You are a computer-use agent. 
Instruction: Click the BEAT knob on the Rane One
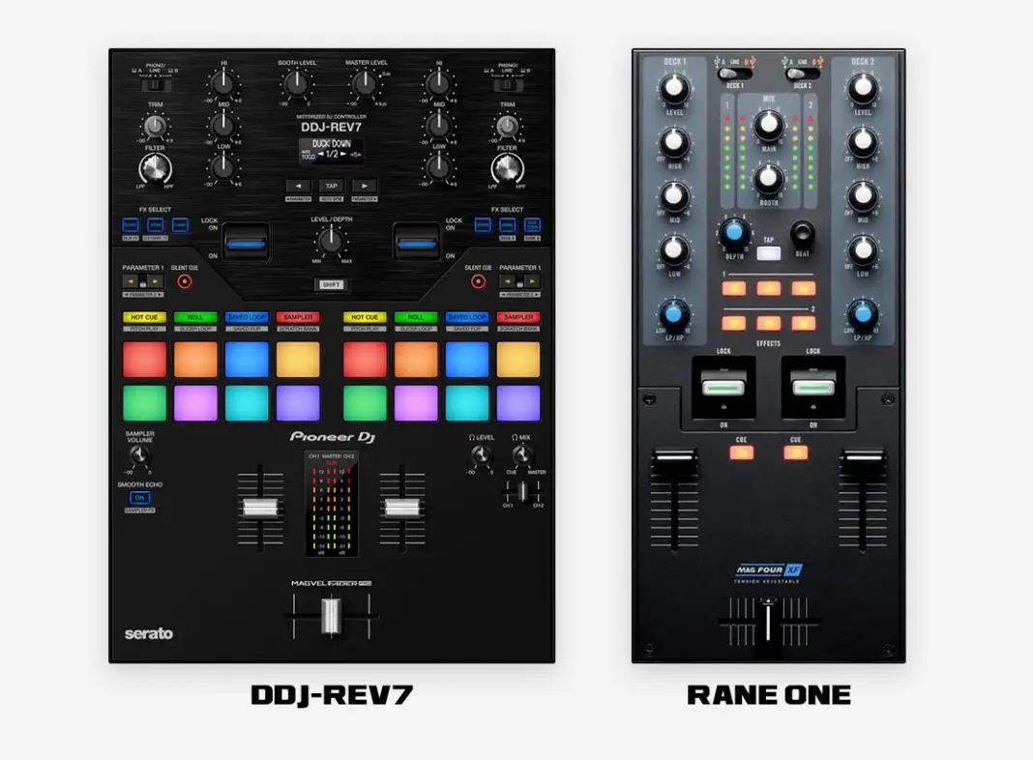802,235
